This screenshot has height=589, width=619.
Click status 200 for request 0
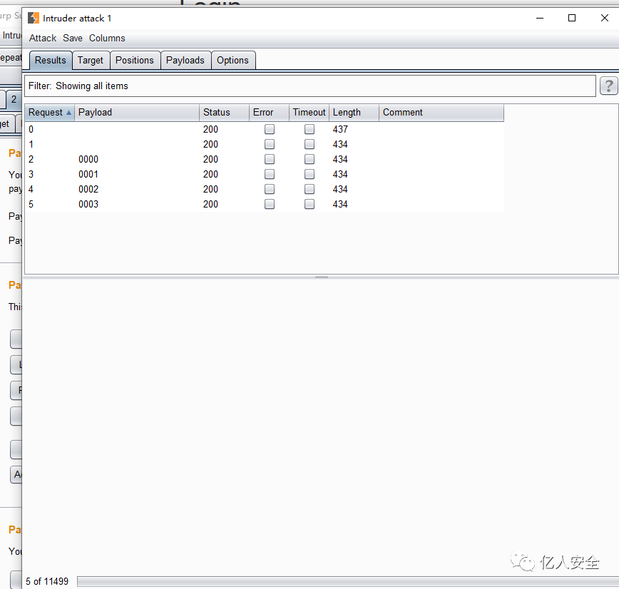tap(210, 129)
